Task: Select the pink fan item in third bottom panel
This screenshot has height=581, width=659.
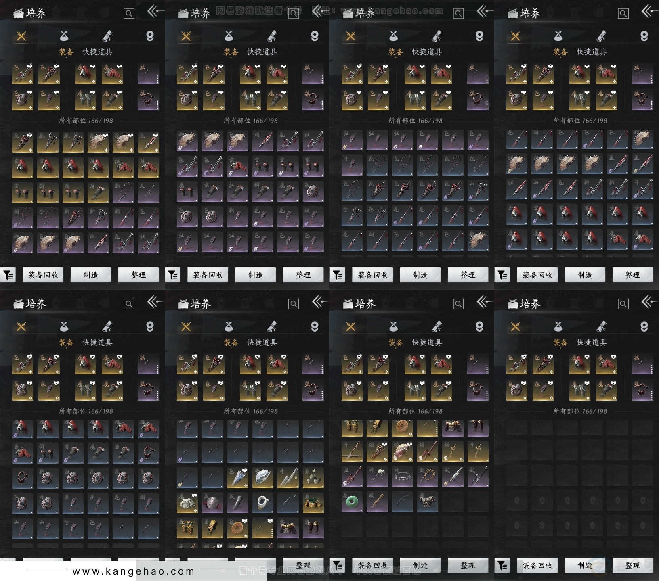Action: click(x=402, y=451)
